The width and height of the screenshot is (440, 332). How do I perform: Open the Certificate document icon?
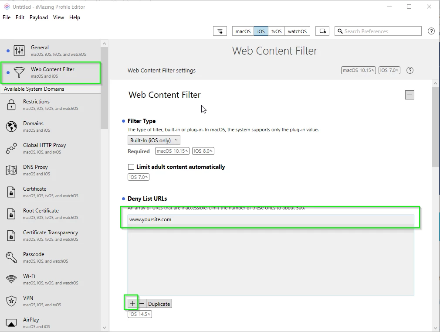11,192
